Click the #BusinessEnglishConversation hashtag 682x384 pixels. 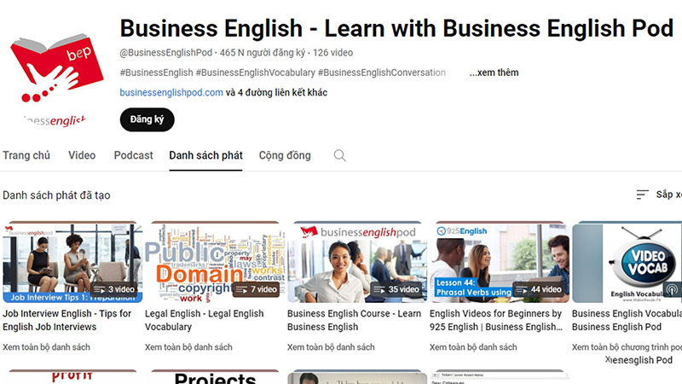[x=382, y=73]
